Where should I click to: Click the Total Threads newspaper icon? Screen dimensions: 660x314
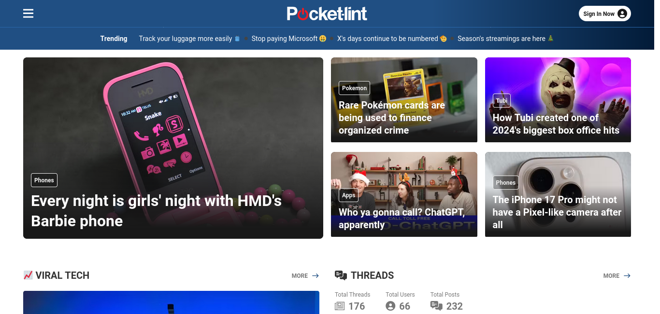(340, 306)
